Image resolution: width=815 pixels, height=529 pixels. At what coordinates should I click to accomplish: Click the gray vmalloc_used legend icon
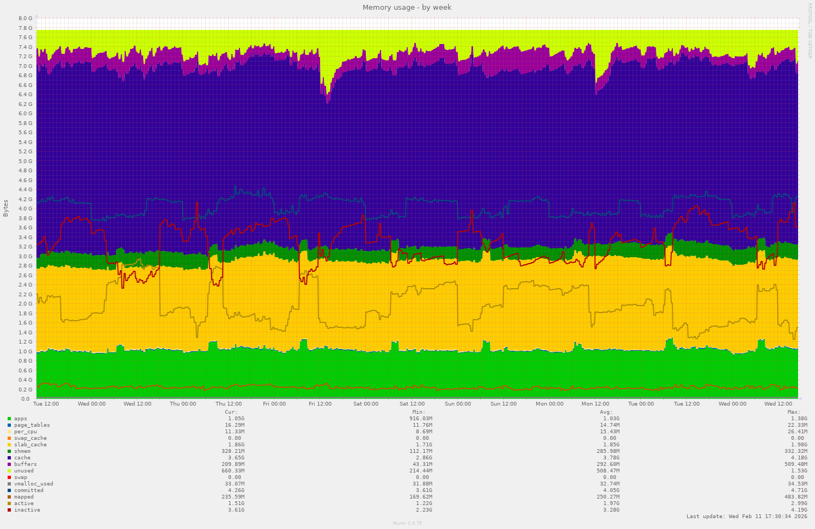coord(9,483)
